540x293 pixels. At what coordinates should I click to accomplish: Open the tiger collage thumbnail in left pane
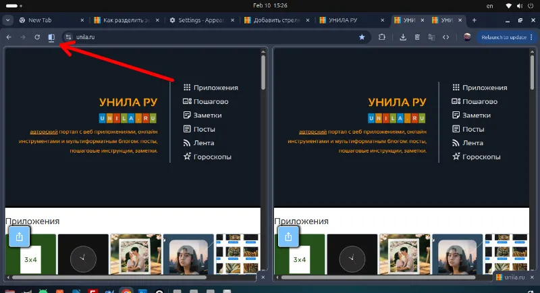[238, 255]
